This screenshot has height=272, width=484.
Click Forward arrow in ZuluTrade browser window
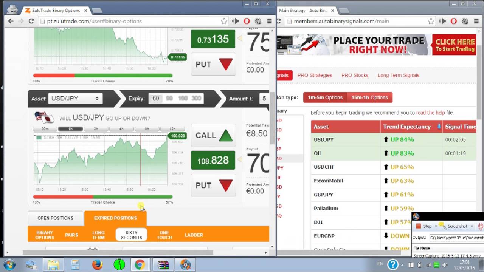point(20,21)
